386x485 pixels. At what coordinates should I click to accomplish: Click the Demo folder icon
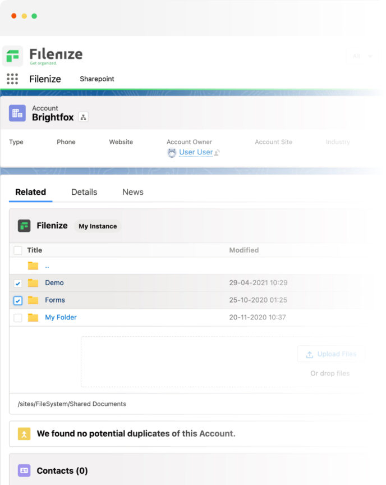click(33, 283)
